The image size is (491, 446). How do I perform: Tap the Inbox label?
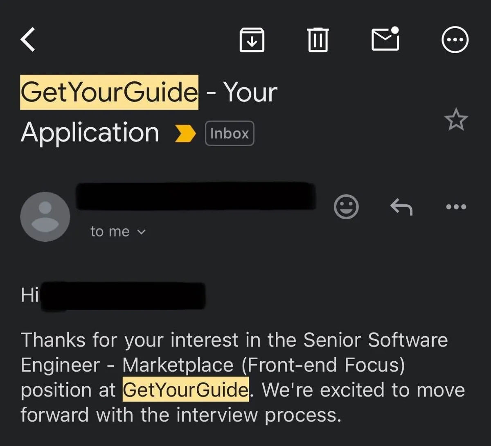coord(230,133)
